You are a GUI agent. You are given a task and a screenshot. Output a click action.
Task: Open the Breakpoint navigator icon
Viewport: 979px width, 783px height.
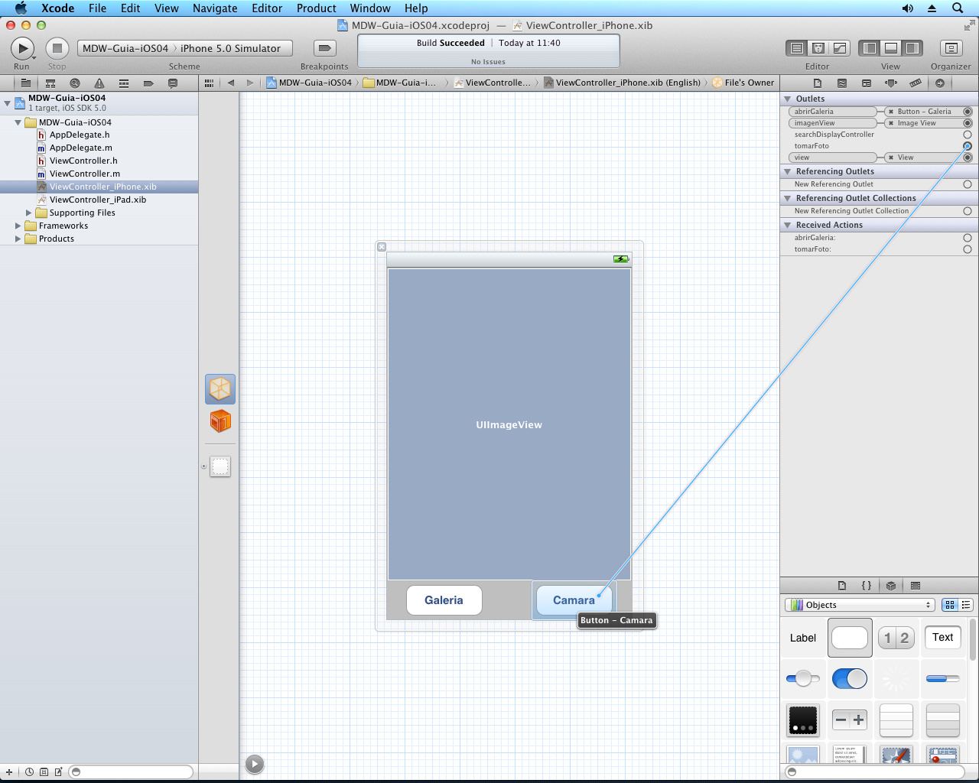(148, 83)
